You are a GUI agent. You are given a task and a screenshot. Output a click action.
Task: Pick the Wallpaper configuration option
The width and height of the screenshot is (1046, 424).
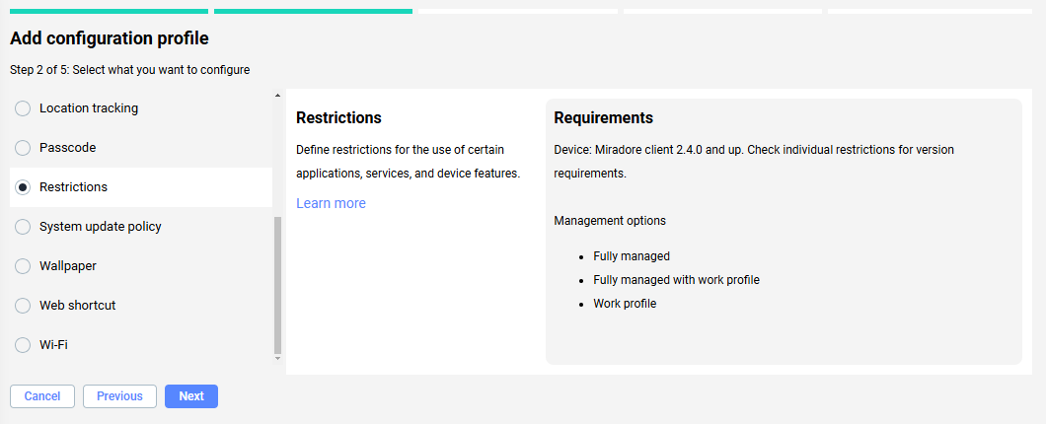(x=23, y=266)
